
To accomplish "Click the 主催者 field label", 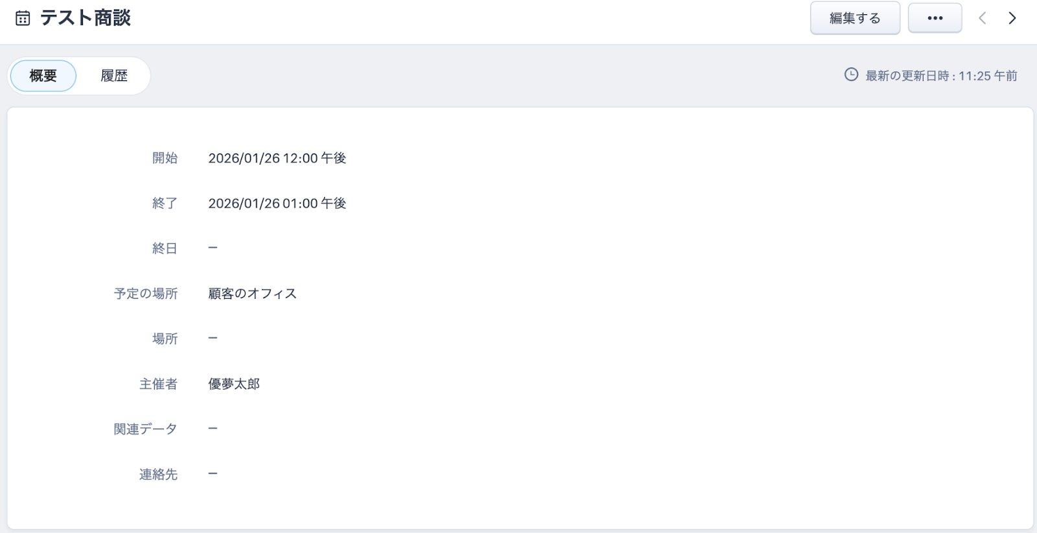I will pos(158,384).
